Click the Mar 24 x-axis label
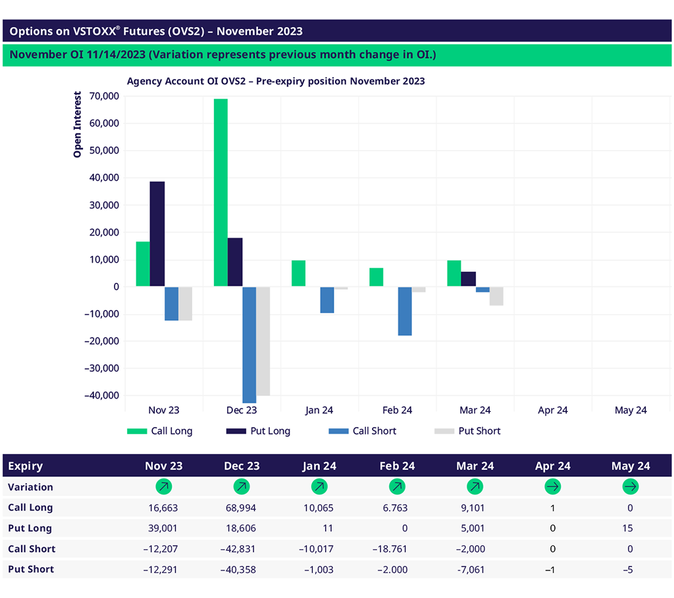This screenshot has height=598, width=674. (475, 410)
